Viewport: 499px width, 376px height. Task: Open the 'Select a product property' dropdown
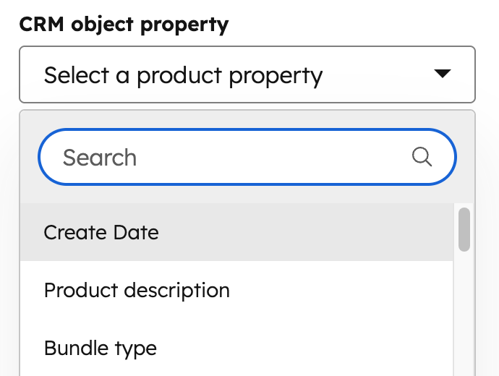point(247,74)
